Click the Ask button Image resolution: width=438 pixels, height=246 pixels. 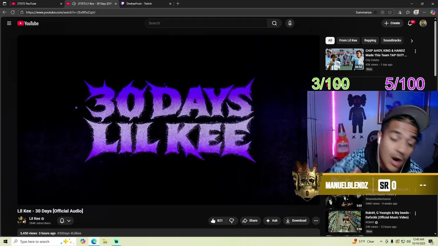(272, 221)
